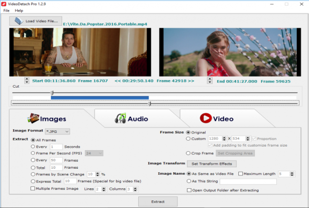Close the VideoDetach Pro window
Screen dimensions: 309x208
point(301,4)
